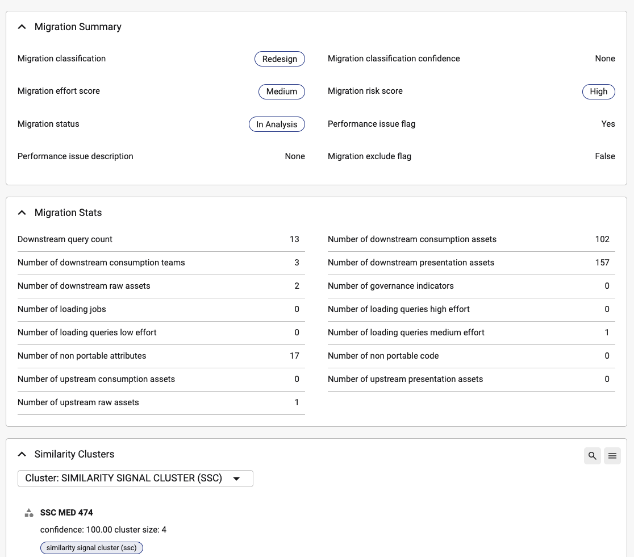
Task: Open the Similarity Clusters menu icon
Action: 612,456
